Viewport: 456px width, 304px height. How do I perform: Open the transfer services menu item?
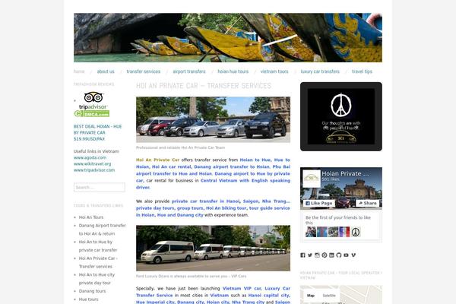(x=144, y=71)
